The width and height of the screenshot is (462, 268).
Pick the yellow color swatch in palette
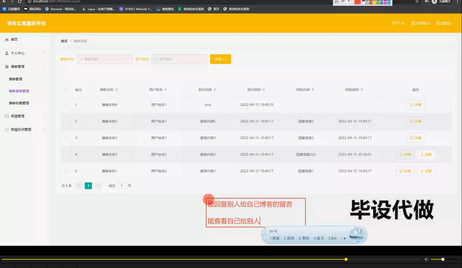pyautogui.click(x=375, y=3)
